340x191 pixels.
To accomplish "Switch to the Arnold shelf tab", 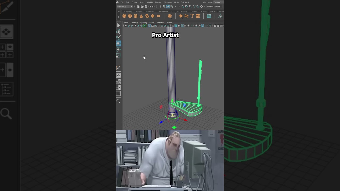I will 204,11.
